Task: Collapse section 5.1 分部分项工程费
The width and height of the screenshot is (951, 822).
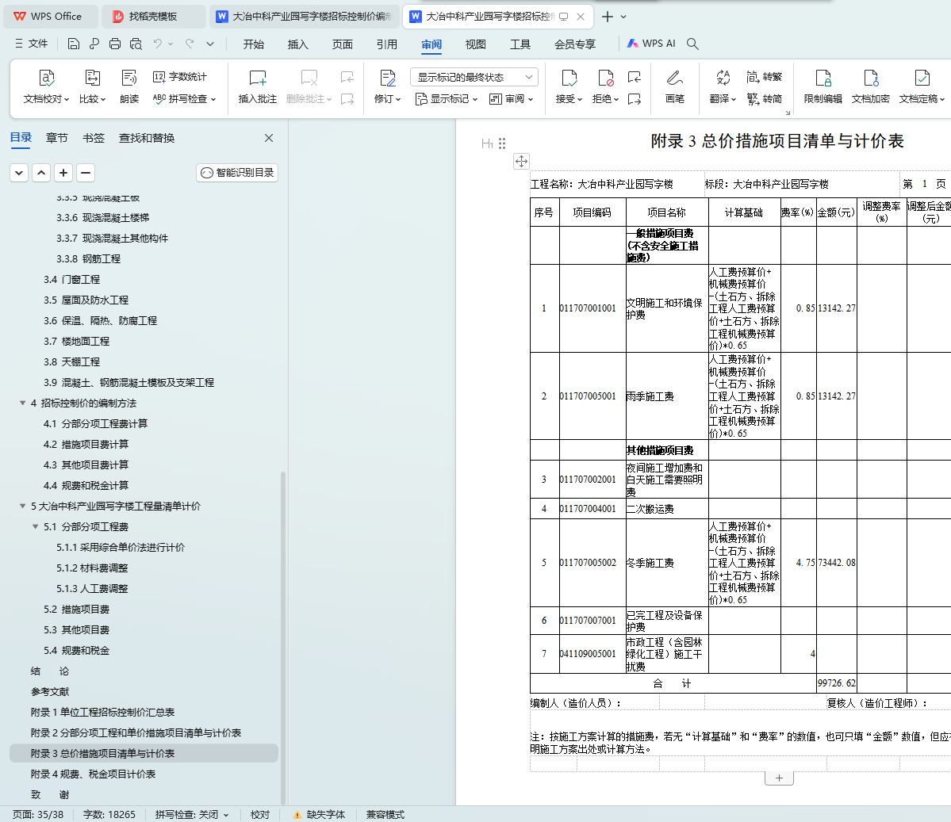Action: pyautogui.click(x=35, y=526)
